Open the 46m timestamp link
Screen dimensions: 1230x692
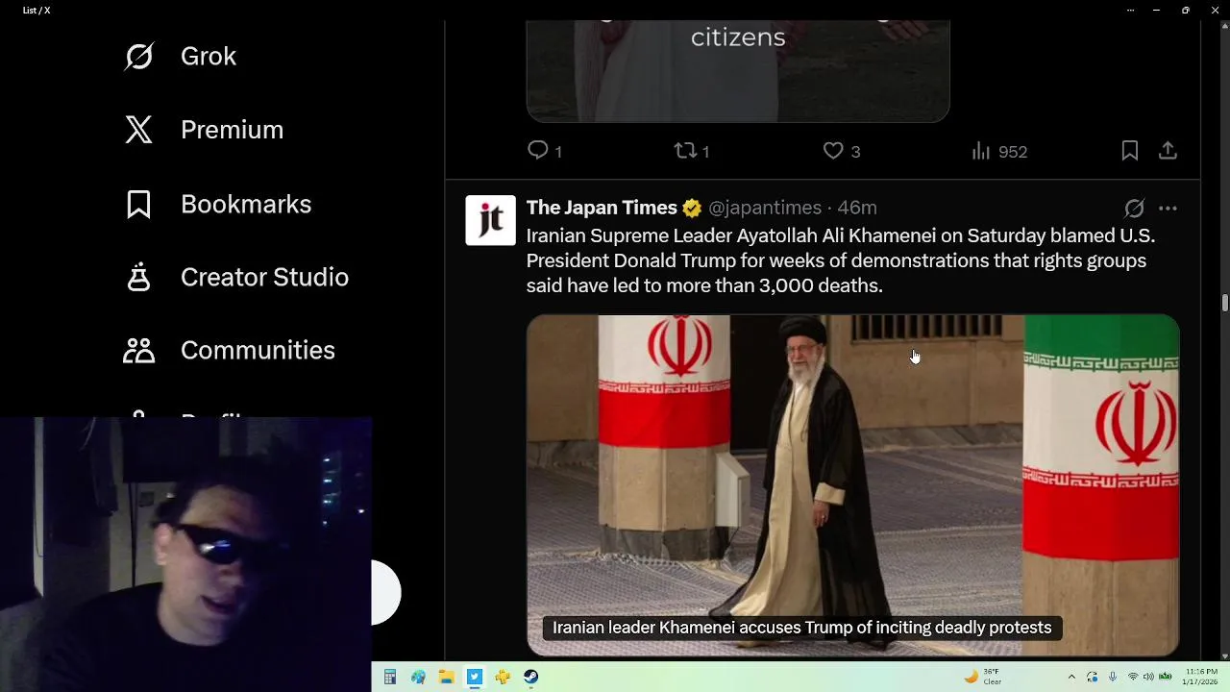tap(857, 208)
